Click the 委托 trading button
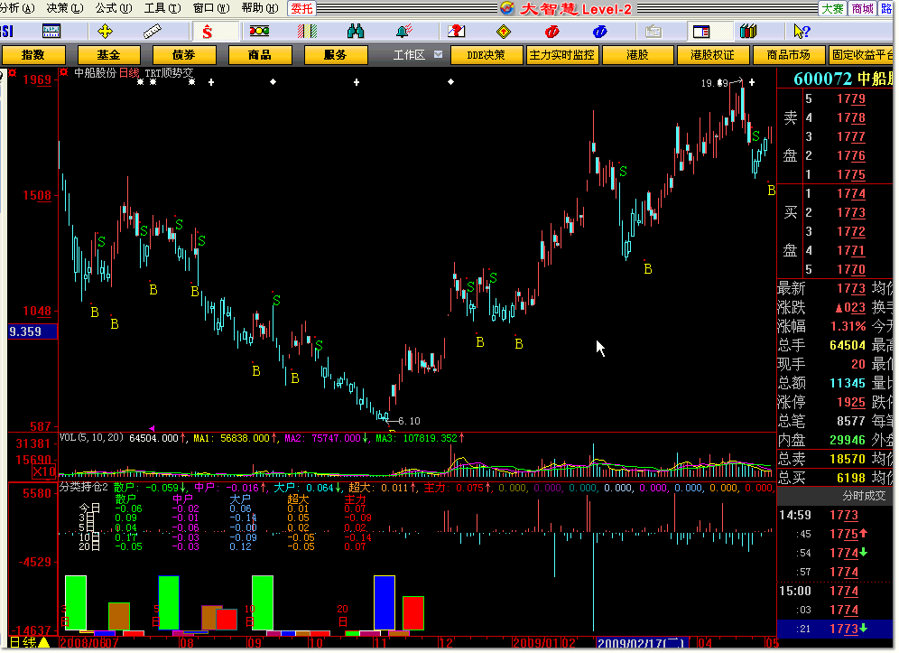 coord(301,9)
